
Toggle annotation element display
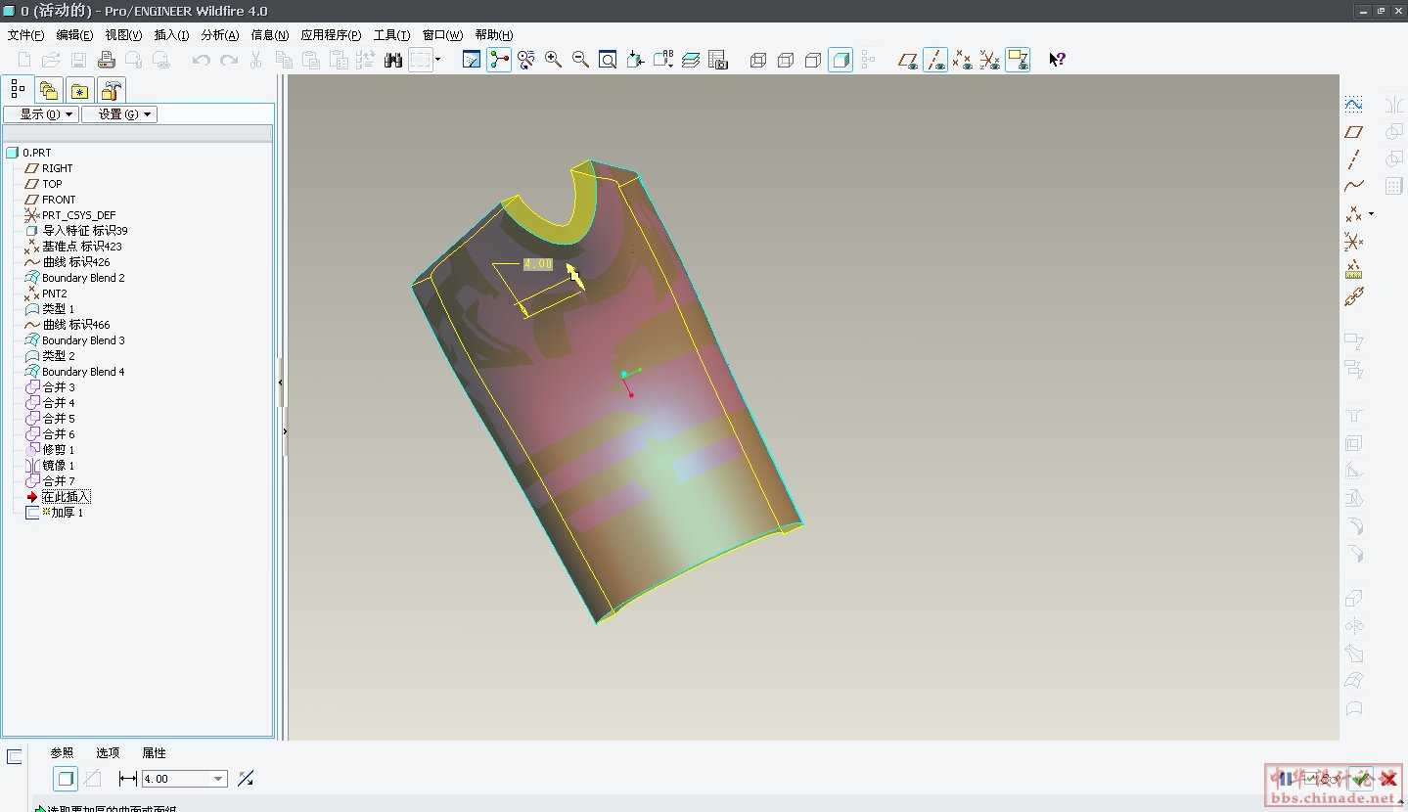tap(1018, 60)
